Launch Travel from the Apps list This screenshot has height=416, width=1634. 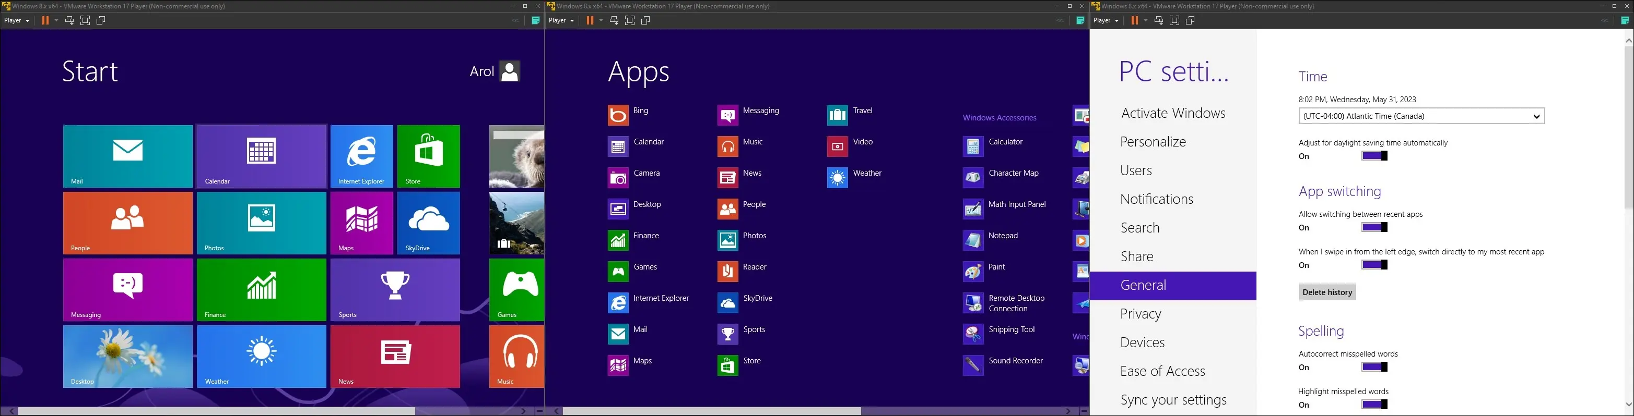point(850,115)
